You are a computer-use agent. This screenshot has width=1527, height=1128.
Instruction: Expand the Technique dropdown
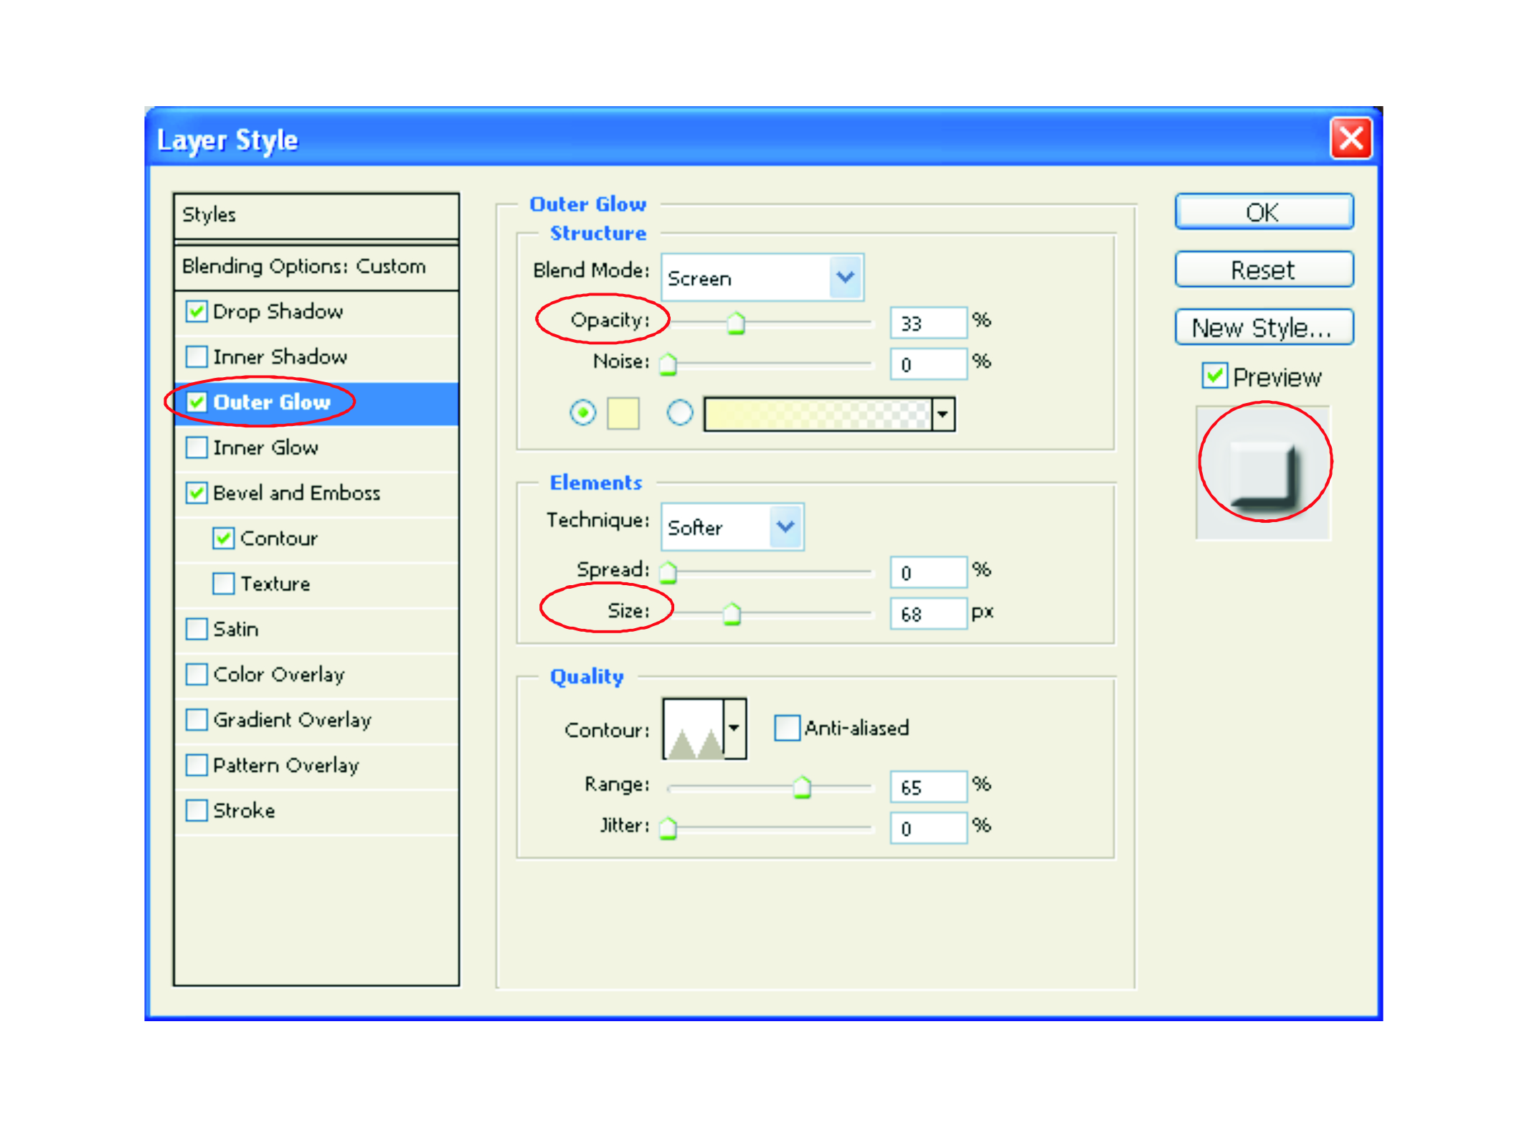(786, 527)
